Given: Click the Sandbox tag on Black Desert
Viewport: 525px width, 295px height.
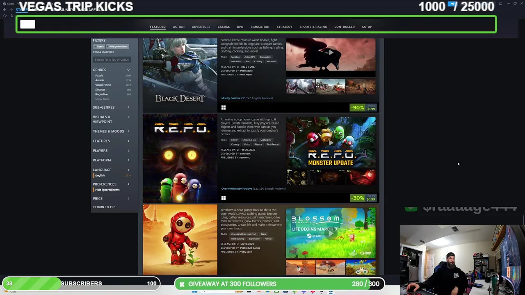Looking at the screenshot, I should coord(235,57).
